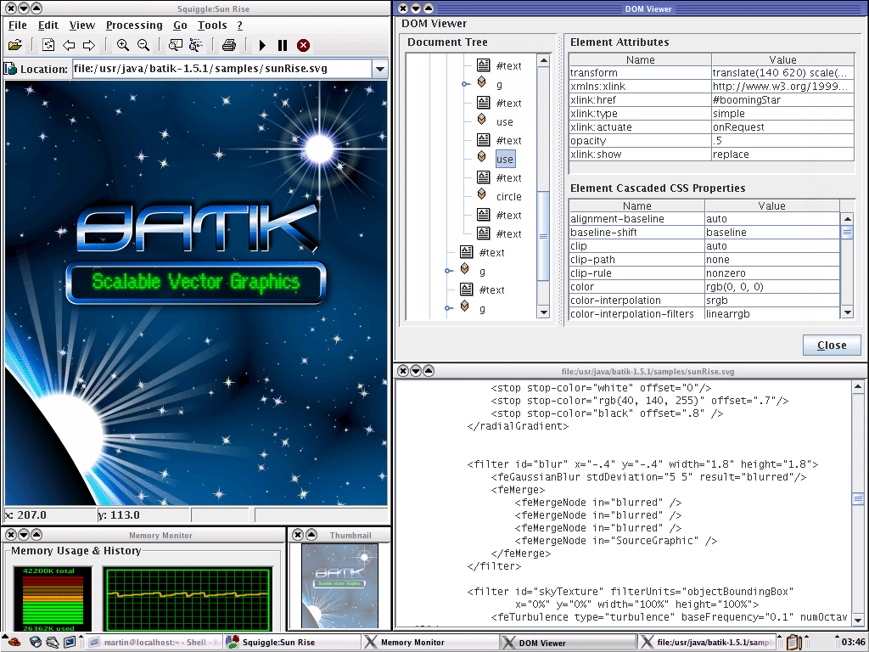Go back using the left arrow icon
This screenshot has height=652, width=869.
[69, 46]
